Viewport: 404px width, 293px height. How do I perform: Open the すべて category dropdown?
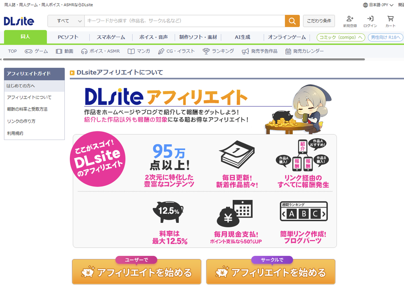point(66,21)
